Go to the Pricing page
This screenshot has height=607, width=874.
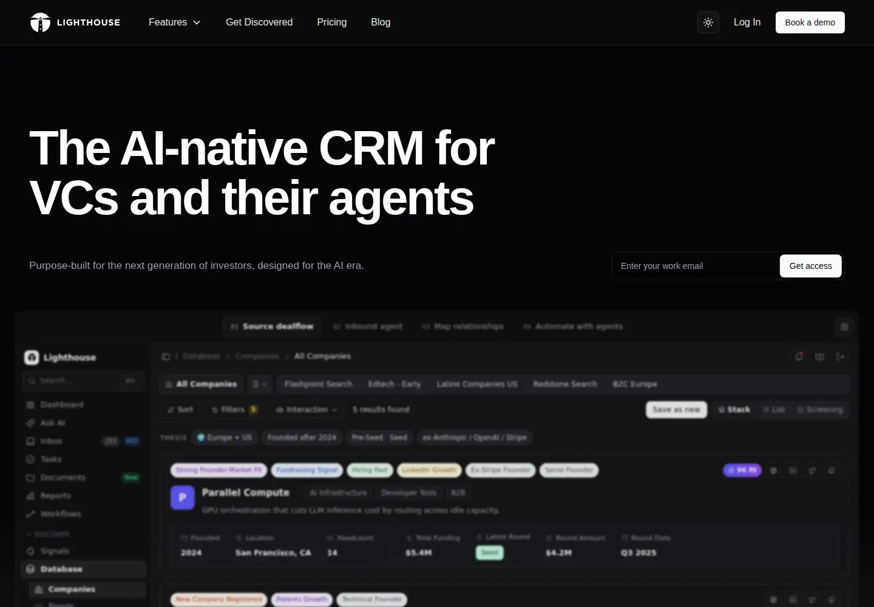click(x=332, y=22)
